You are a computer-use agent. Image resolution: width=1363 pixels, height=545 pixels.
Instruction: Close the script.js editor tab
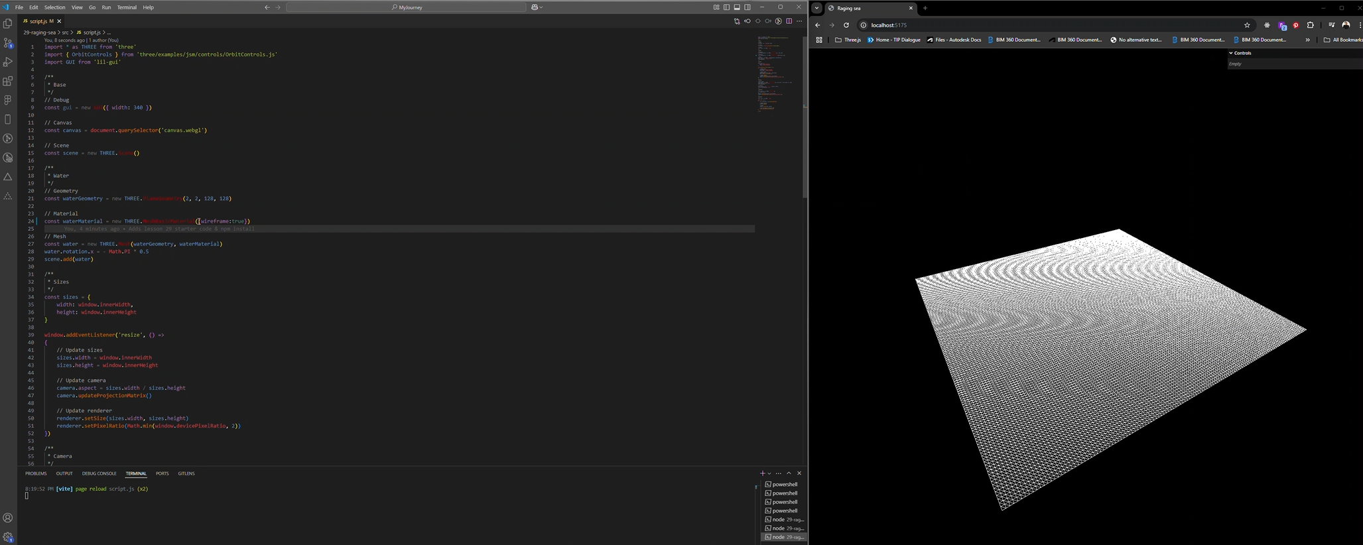[59, 21]
